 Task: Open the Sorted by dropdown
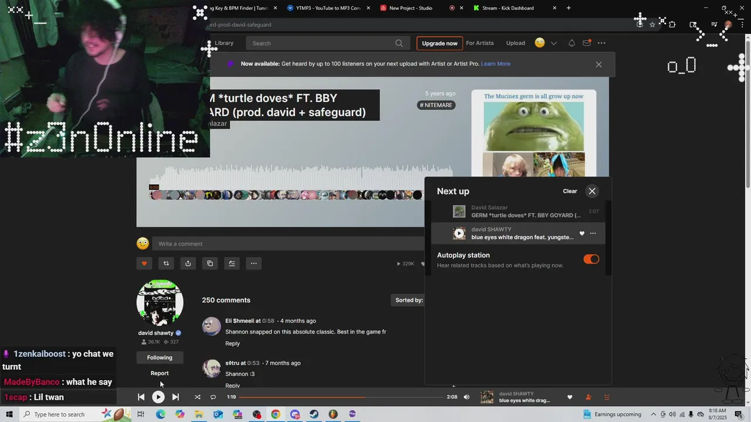pos(408,300)
